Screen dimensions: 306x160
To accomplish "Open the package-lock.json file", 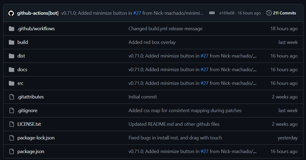I will 36,138.
